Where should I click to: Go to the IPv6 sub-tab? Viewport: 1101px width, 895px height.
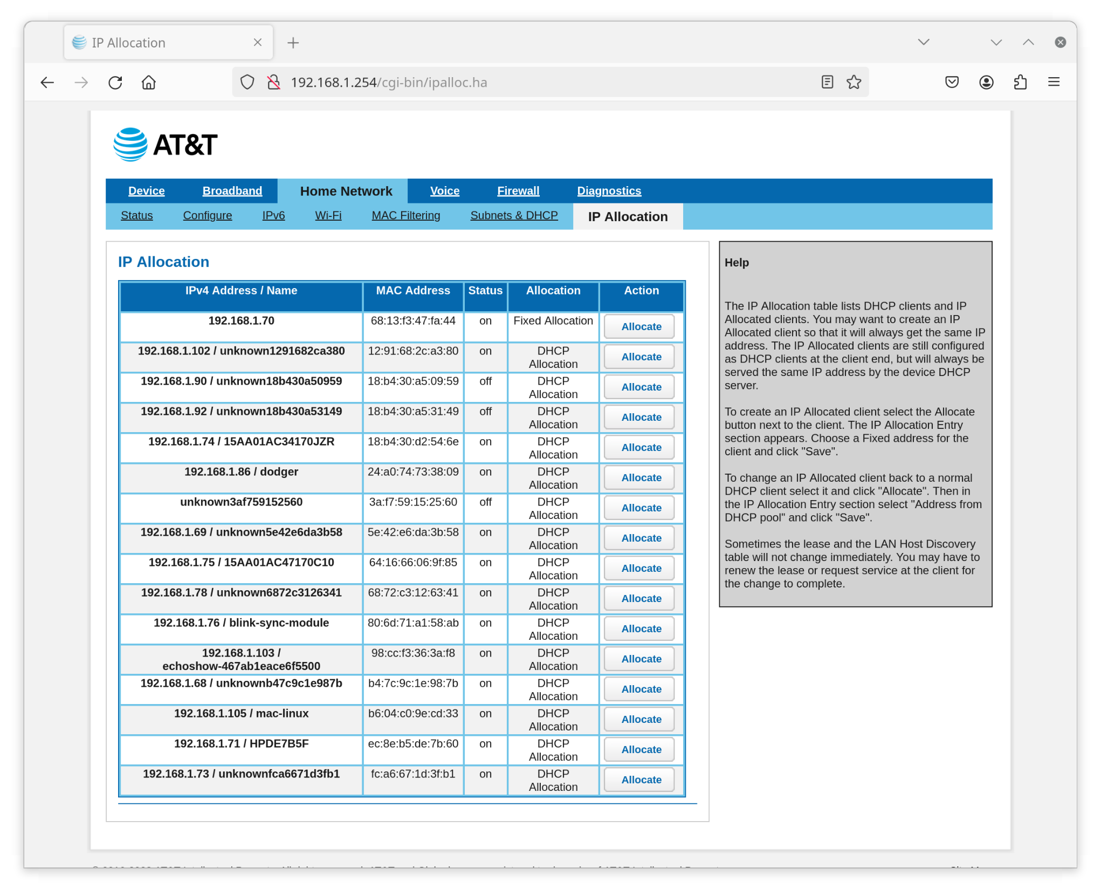pos(273,216)
